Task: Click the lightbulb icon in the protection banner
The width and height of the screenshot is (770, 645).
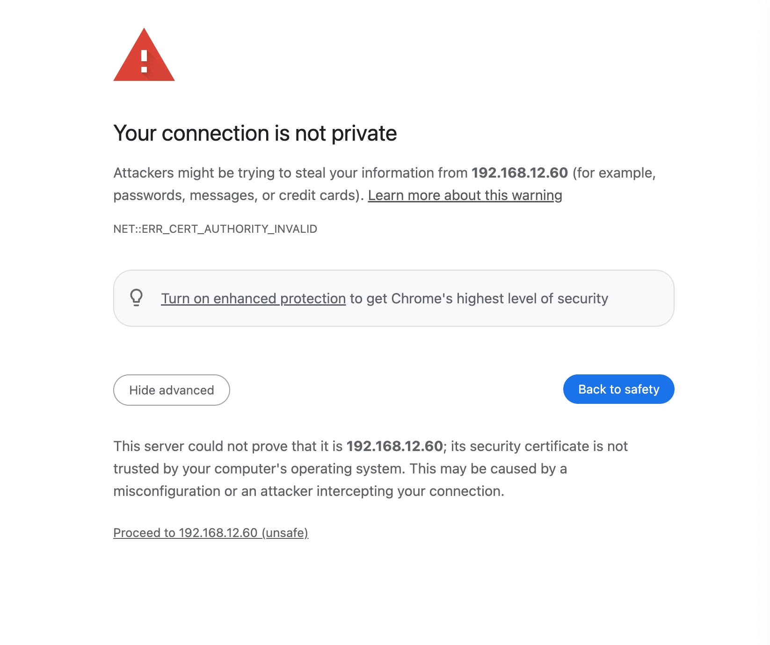Action: pos(136,298)
